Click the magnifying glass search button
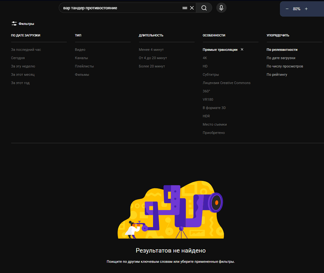Image resolution: width=324 pixels, height=273 pixels. [204, 8]
